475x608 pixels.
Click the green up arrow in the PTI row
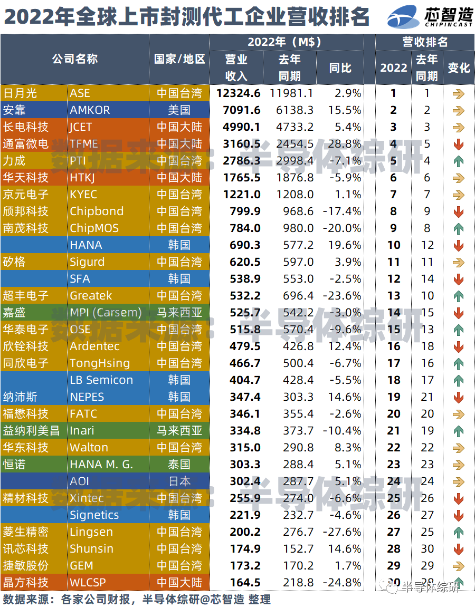tap(458, 161)
